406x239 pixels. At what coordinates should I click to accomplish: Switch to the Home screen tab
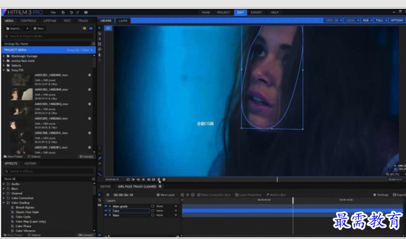click(x=205, y=12)
